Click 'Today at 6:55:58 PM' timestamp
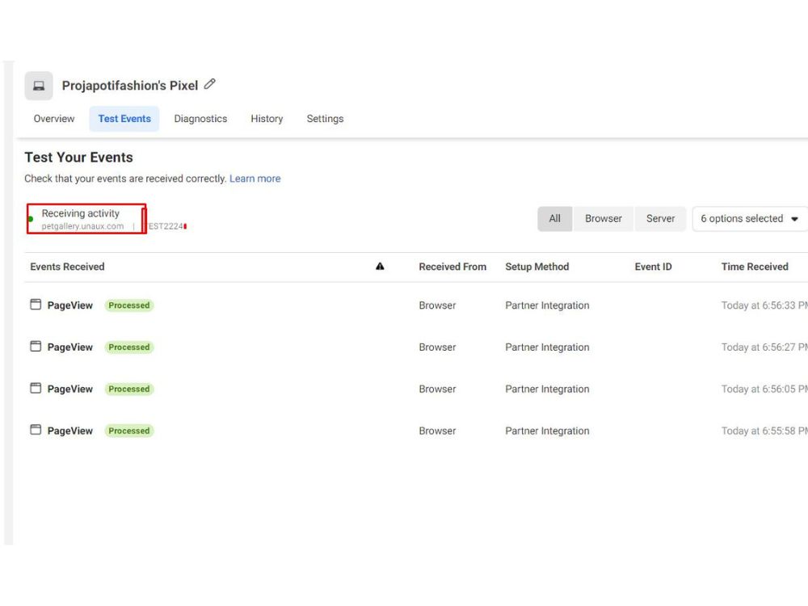 (x=764, y=431)
